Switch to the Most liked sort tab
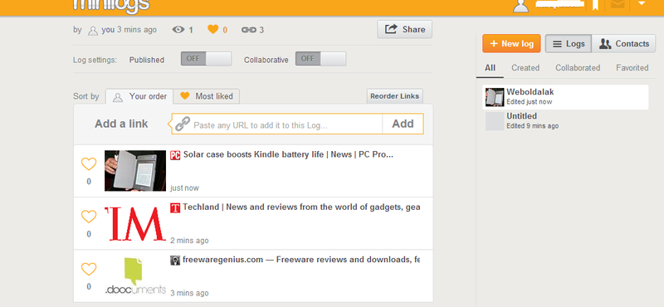The image size is (664, 307). 207,96
